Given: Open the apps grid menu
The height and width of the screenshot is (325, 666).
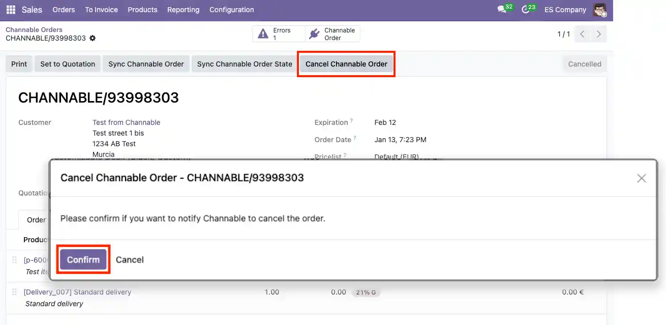Looking at the screenshot, I should coord(10,10).
